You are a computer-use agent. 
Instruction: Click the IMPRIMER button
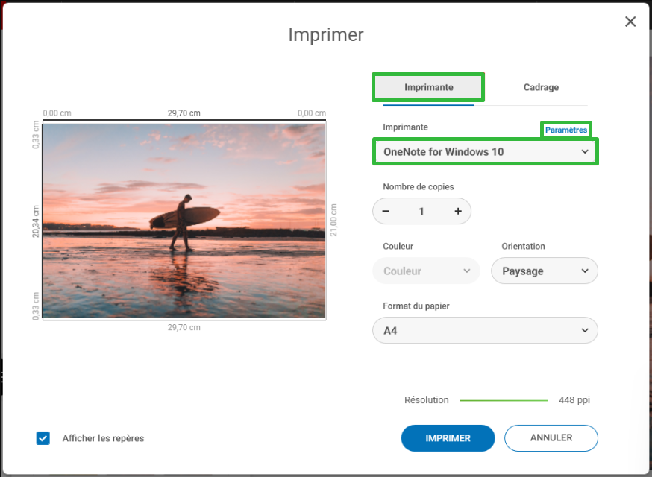click(448, 438)
